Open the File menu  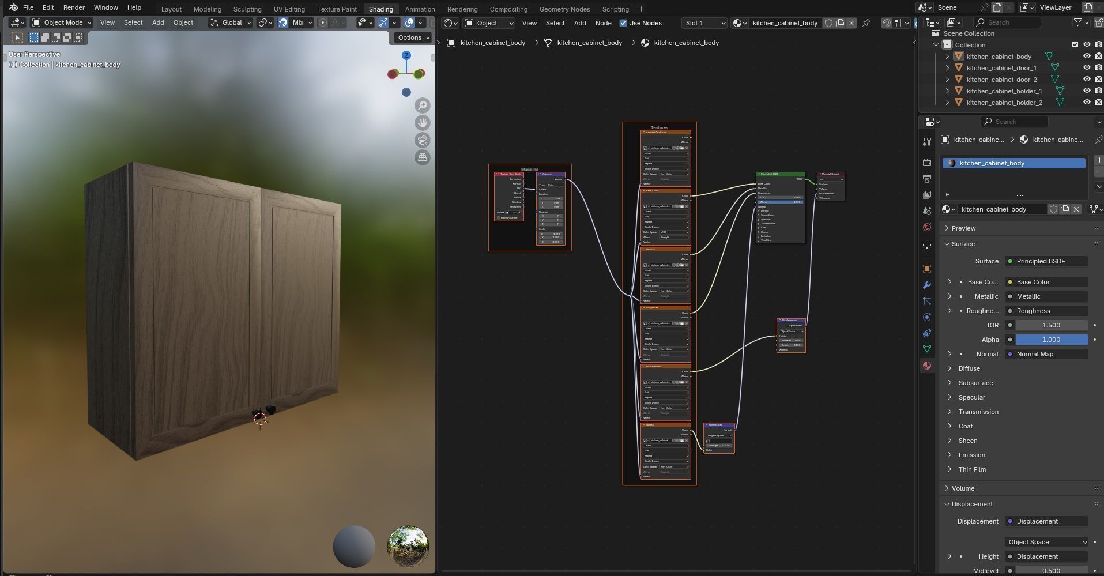pyautogui.click(x=28, y=7)
